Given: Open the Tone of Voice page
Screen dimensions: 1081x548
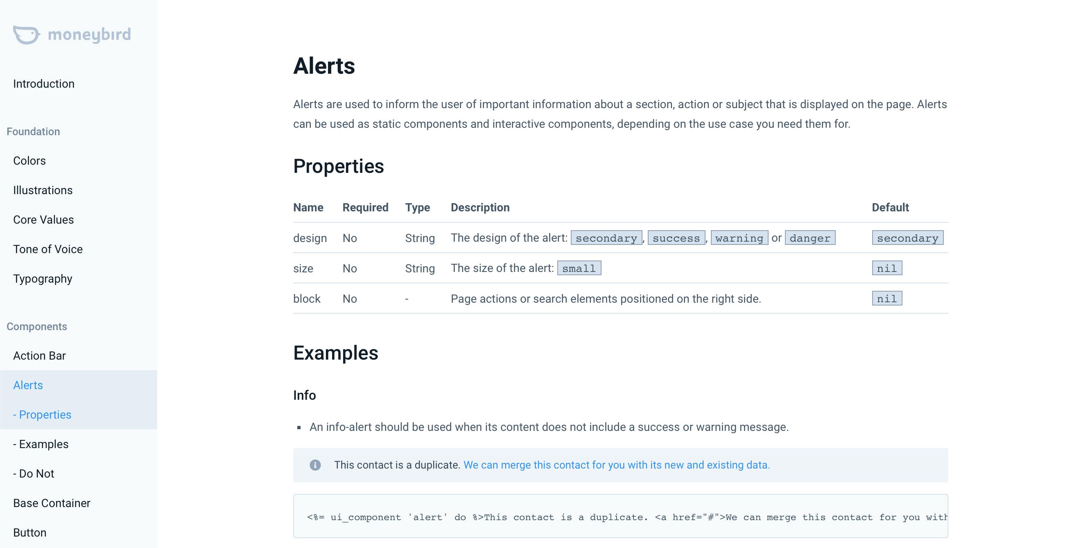Looking at the screenshot, I should pos(48,249).
